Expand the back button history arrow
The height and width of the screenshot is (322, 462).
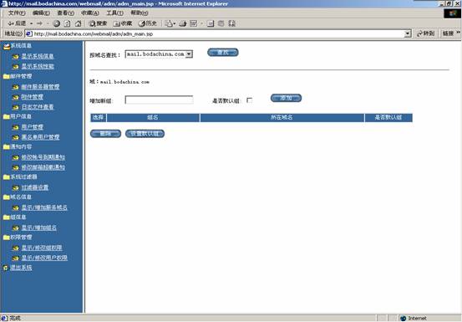[31, 23]
